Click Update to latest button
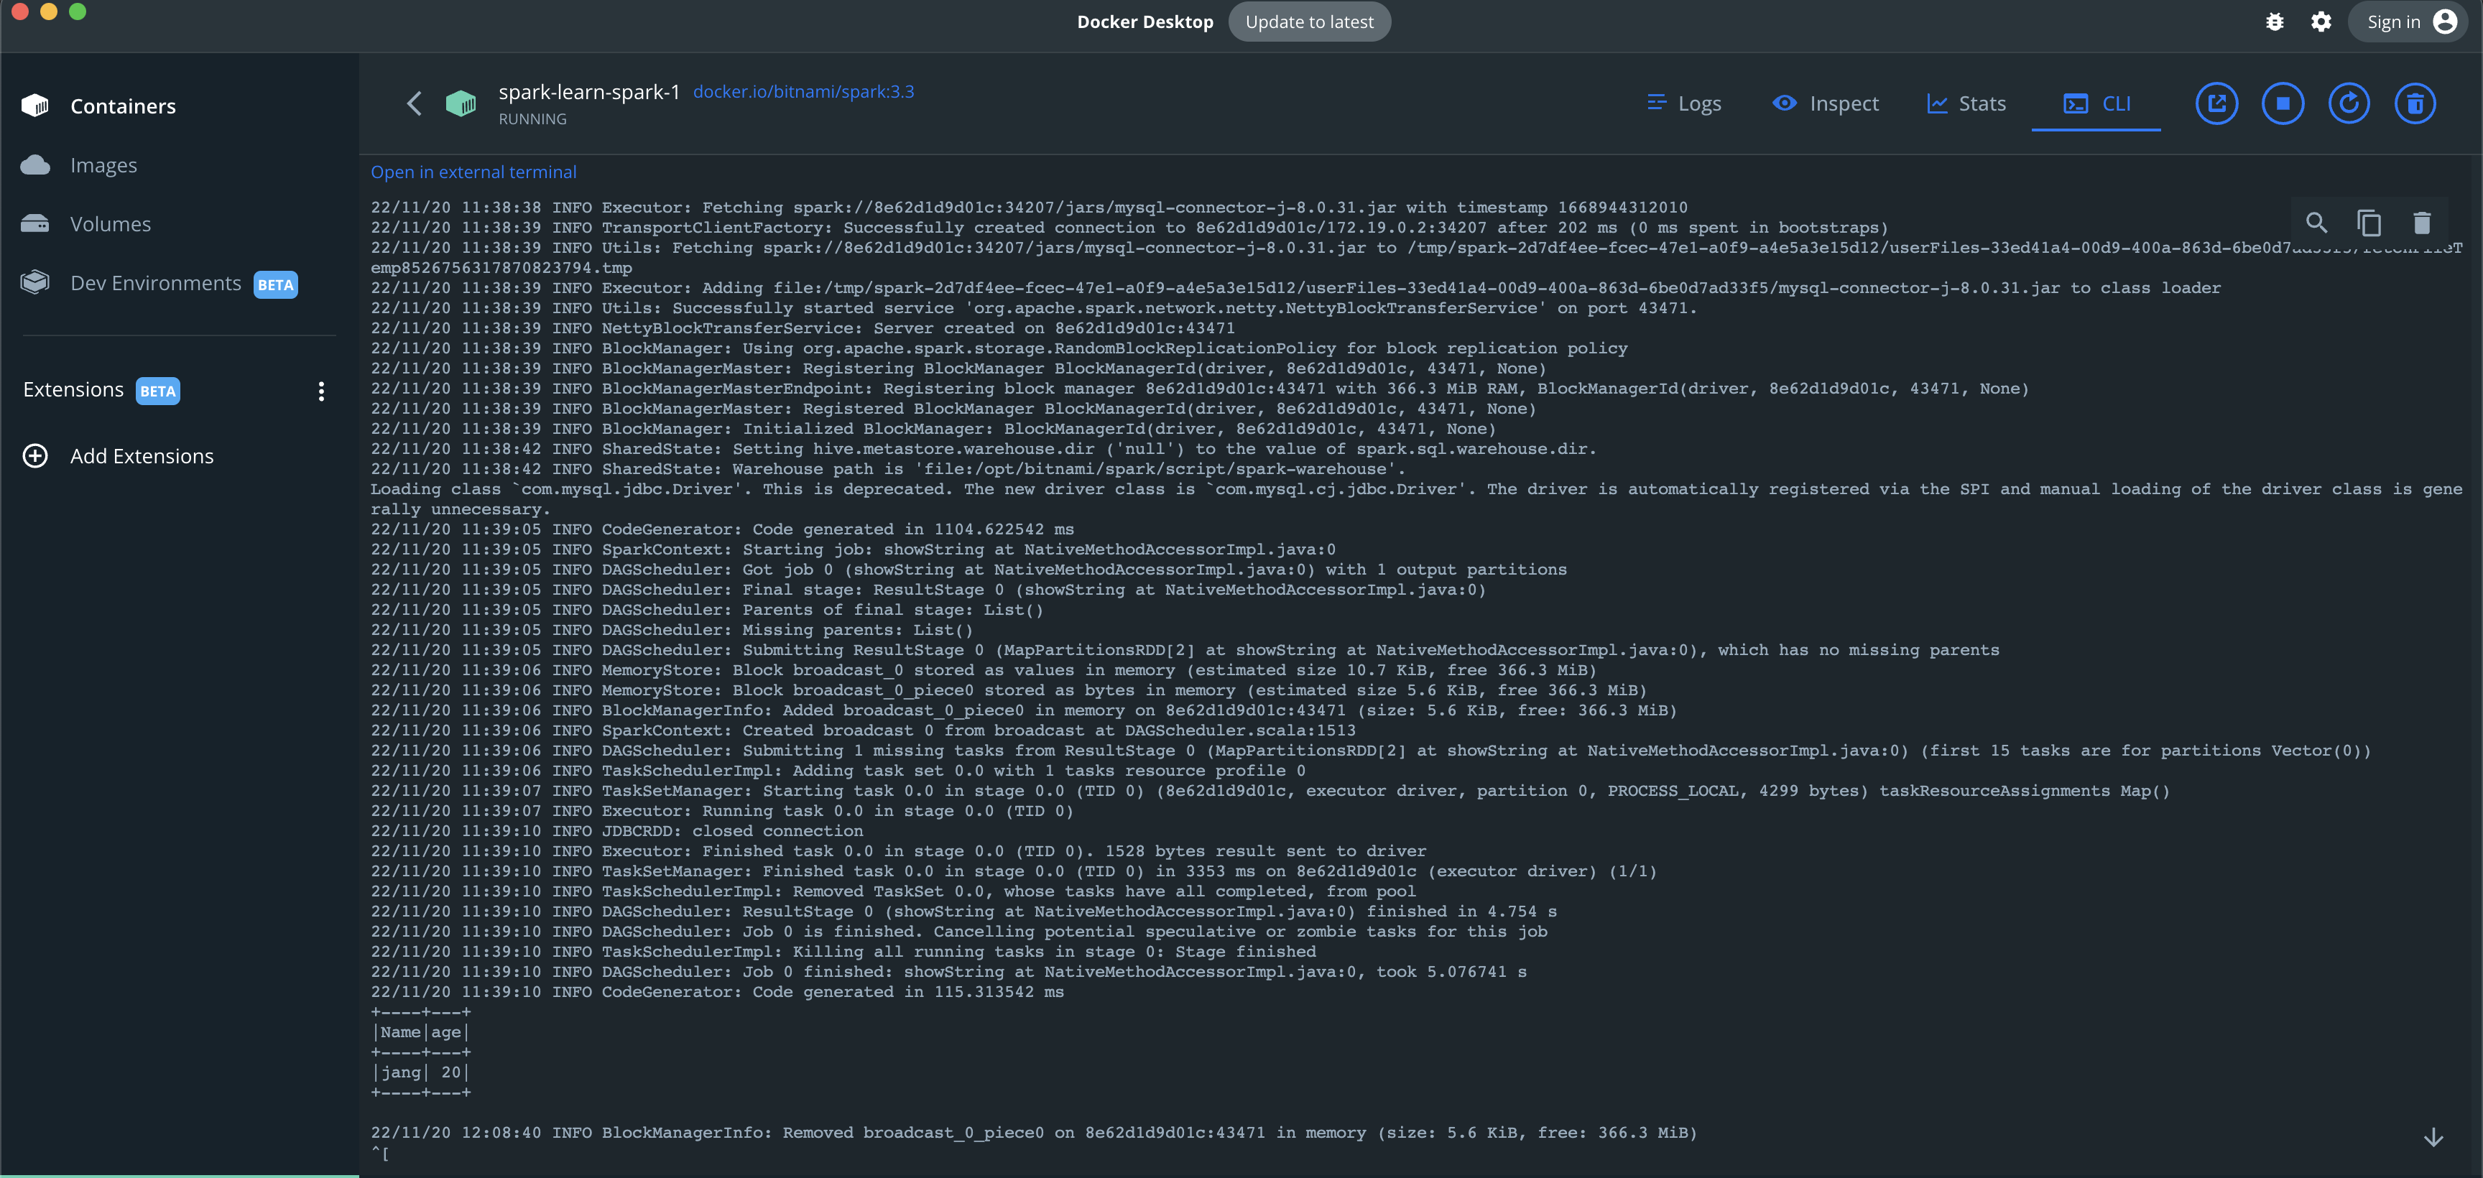 (1308, 22)
